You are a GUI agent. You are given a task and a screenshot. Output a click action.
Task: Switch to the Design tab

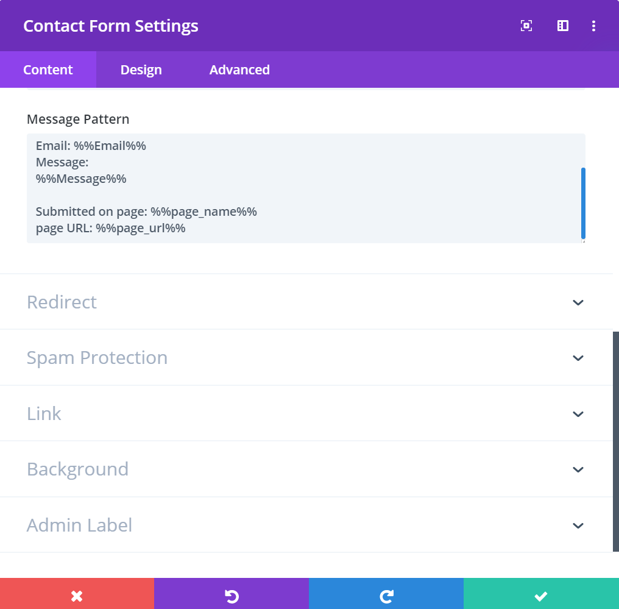(x=141, y=69)
